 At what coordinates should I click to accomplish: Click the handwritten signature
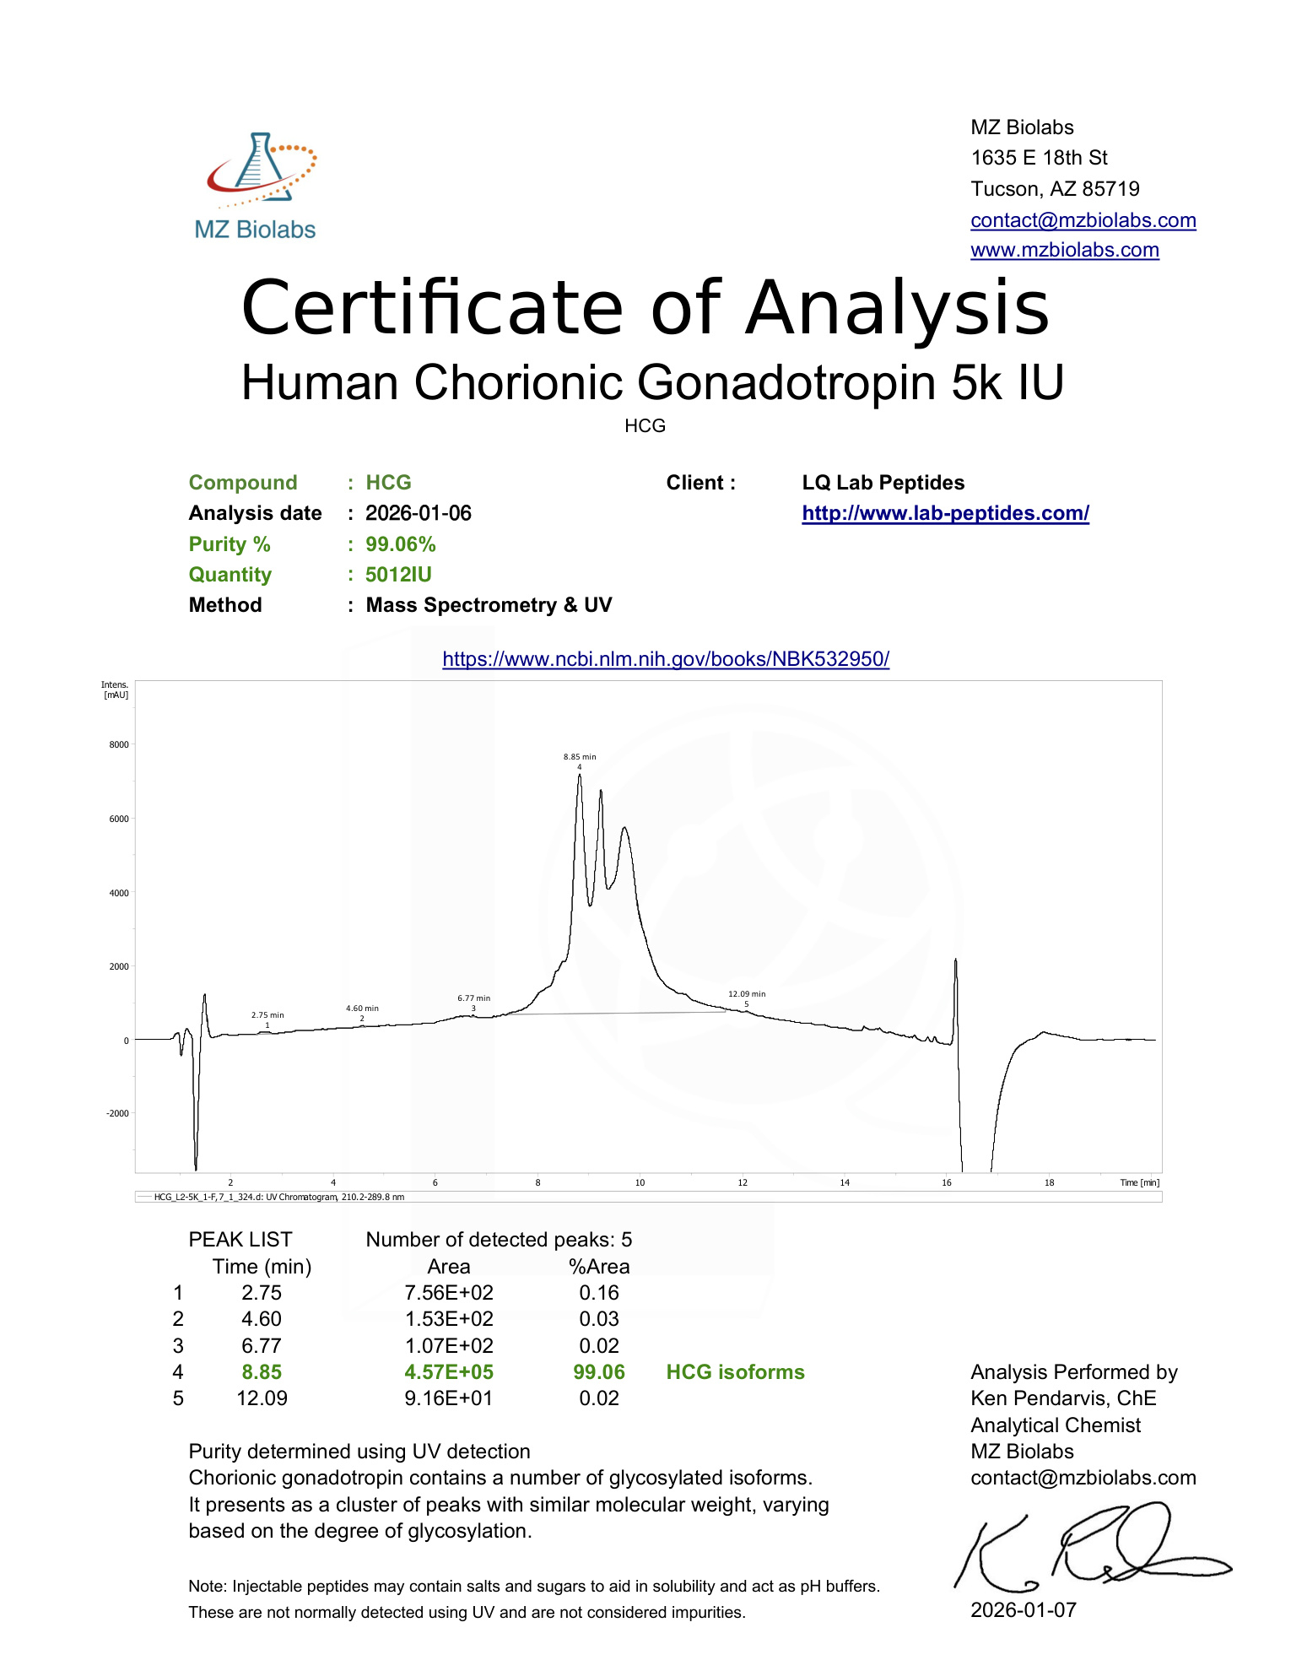click(x=1093, y=1546)
